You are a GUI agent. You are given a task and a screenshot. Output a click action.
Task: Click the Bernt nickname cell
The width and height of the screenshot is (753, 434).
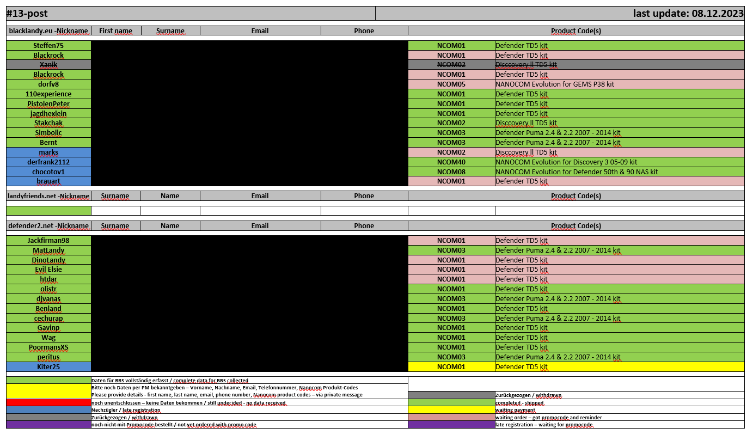click(x=48, y=143)
